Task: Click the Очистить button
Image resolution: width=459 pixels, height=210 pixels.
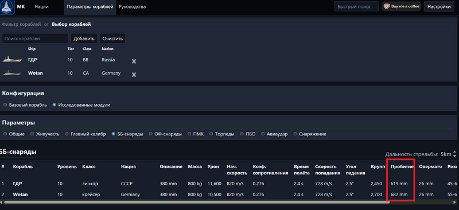Action: [112, 38]
